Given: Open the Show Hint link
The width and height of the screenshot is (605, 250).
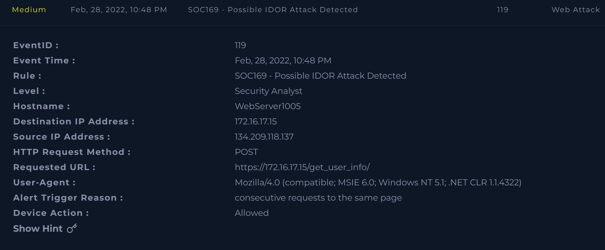Looking at the screenshot, I should 38,228.
